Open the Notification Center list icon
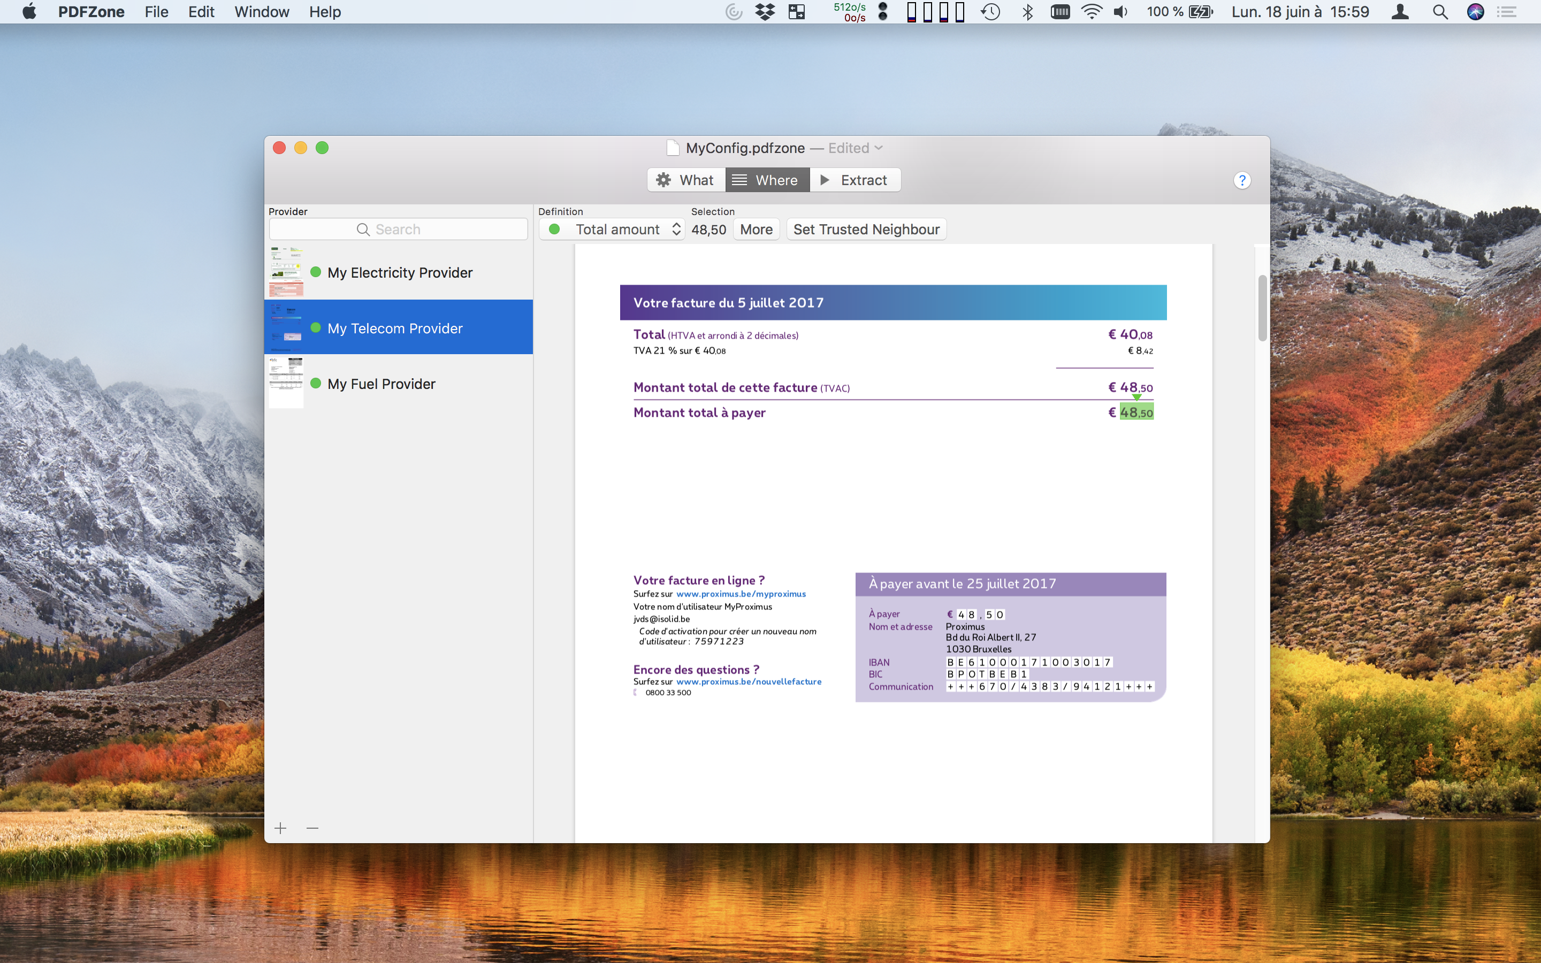The image size is (1541, 963). [1507, 11]
